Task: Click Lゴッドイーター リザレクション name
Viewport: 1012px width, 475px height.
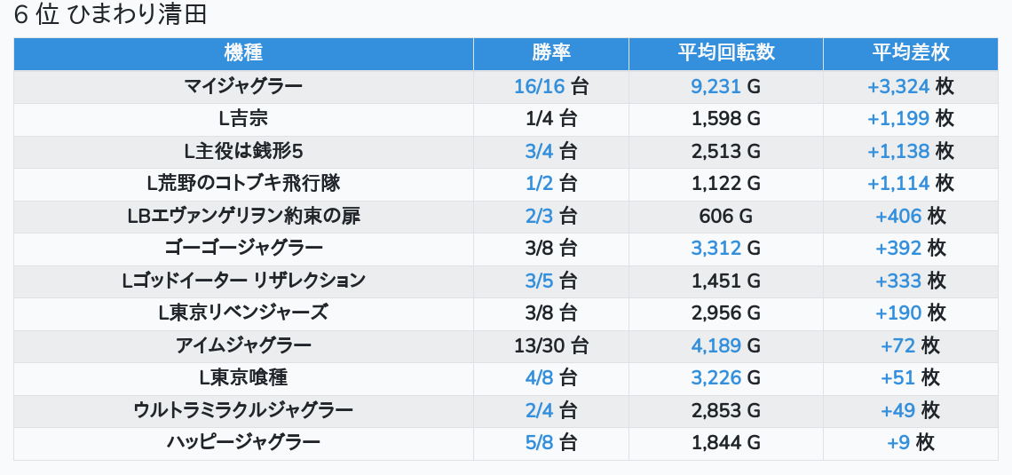Action: 243,281
